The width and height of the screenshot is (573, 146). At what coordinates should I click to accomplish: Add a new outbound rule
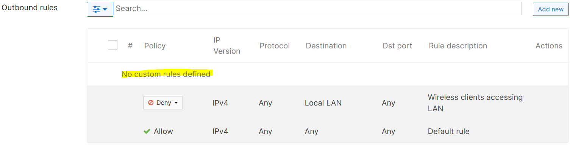(551, 9)
